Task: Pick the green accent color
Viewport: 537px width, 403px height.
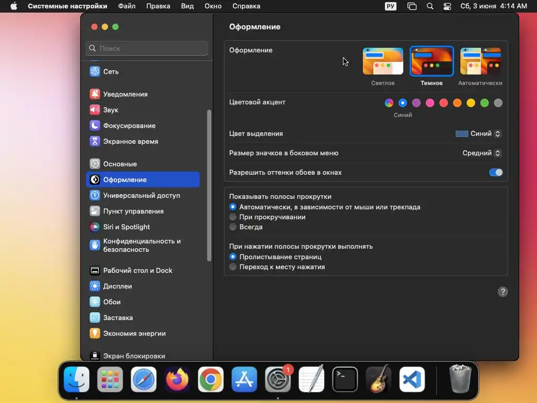Action: 484,103
